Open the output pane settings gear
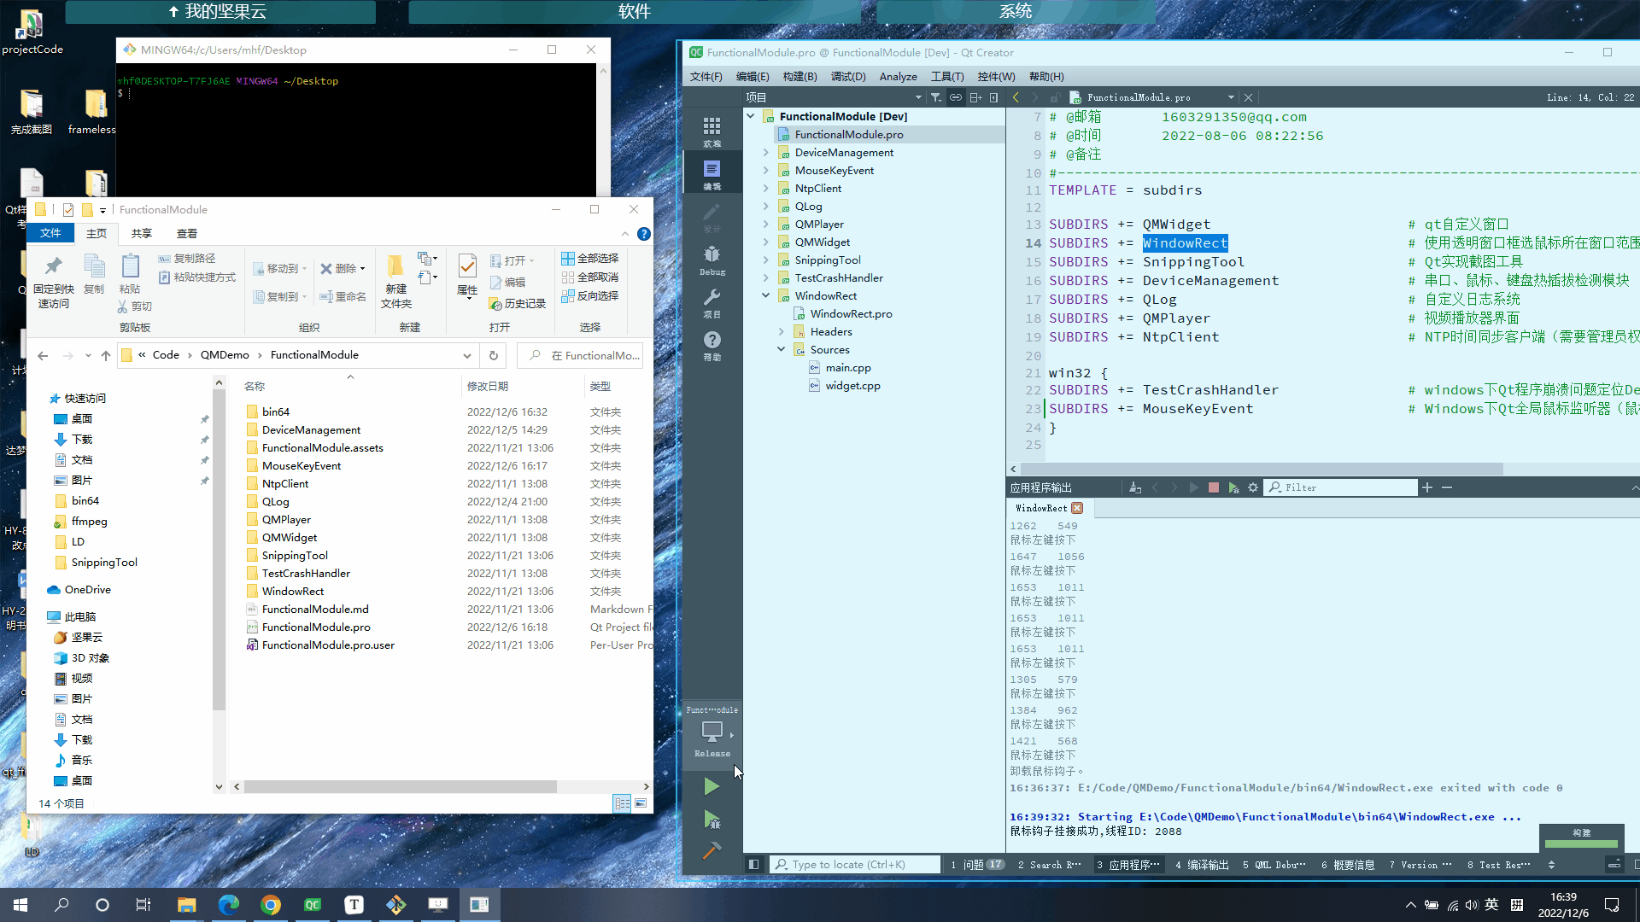The width and height of the screenshot is (1640, 922). click(x=1253, y=487)
